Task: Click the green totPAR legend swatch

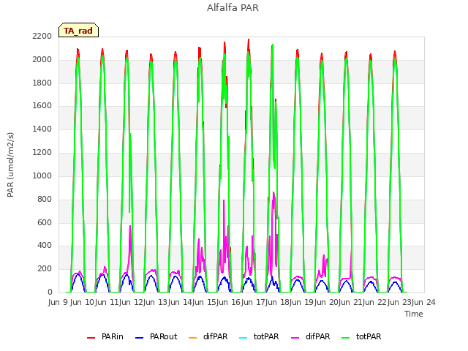Action: point(345,338)
